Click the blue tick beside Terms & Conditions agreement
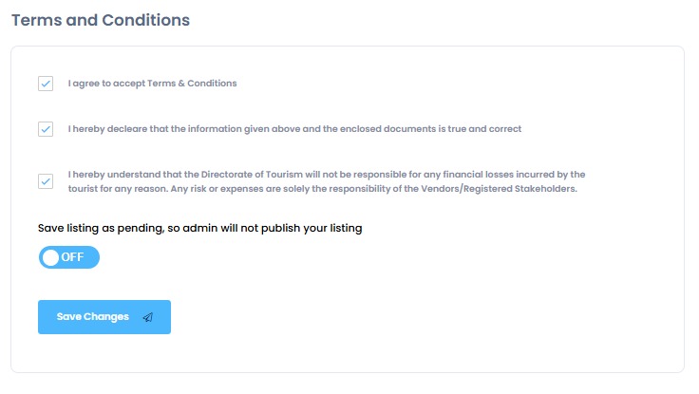Screen dimensions: 699x394 pyautogui.click(x=46, y=84)
